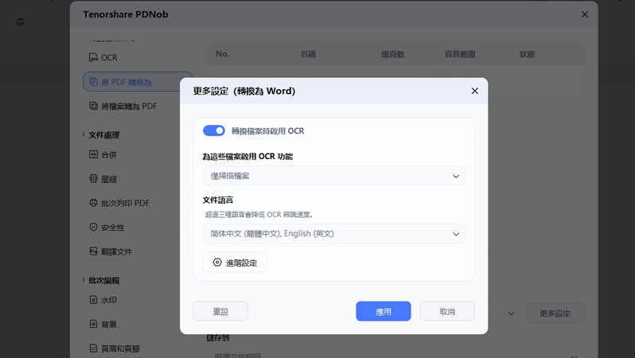The image size is (635, 358).
Task: Click the 狀態 column header
Action: pyautogui.click(x=527, y=54)
